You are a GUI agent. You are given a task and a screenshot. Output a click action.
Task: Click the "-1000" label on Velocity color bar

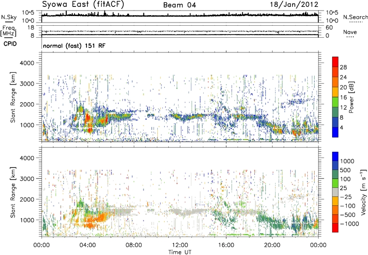coord(350,224)
